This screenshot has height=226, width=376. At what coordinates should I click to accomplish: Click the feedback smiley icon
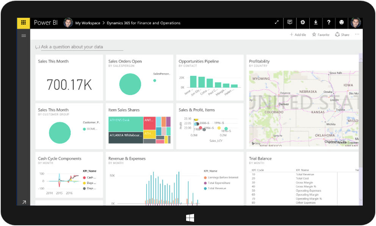click(x=342, y=23)
